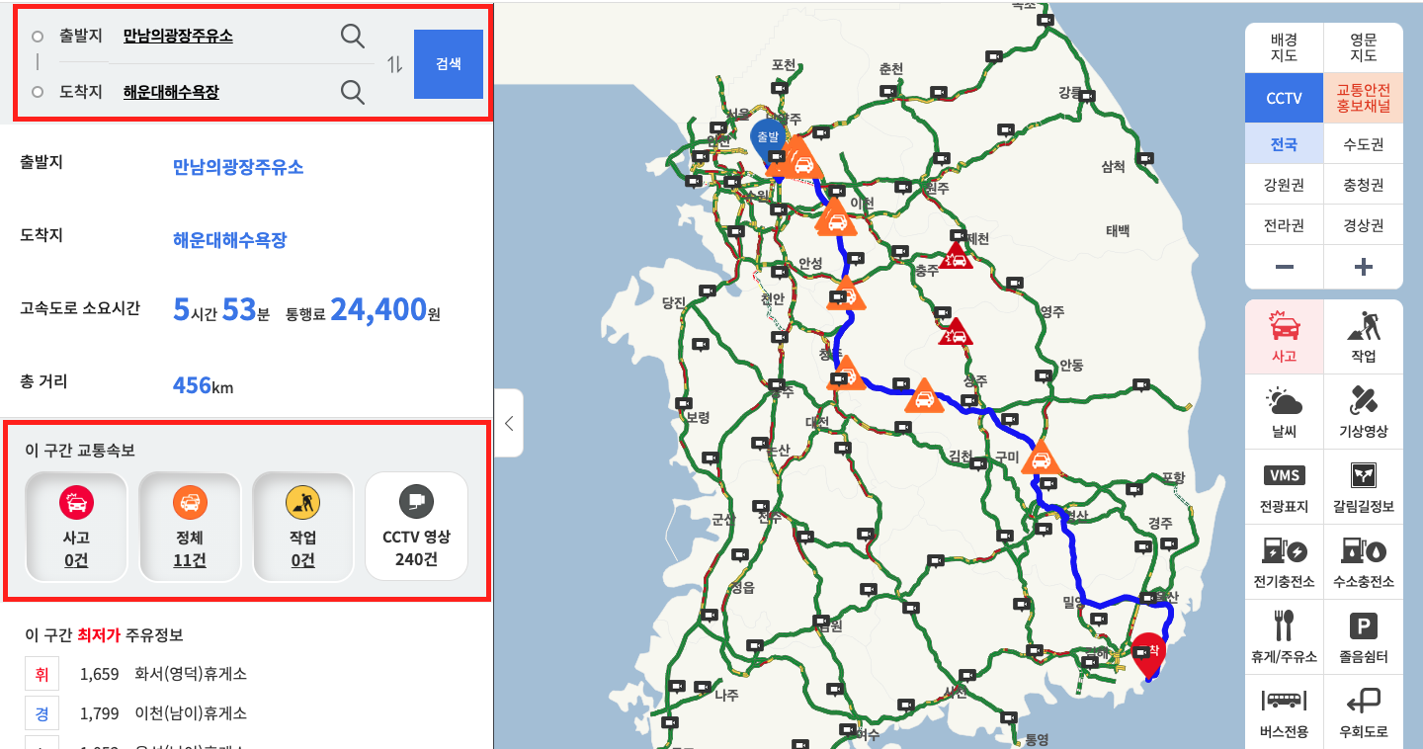Select the 전국 region view

point(1284,144)
